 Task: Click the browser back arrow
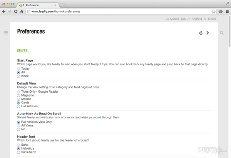pos(4,12)
